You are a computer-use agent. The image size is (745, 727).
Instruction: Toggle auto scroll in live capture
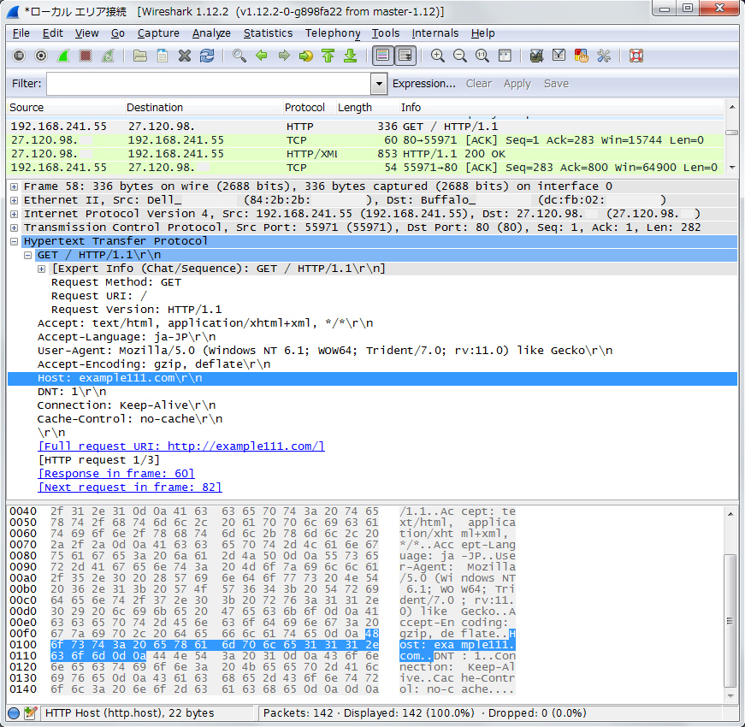coord(405,56)
